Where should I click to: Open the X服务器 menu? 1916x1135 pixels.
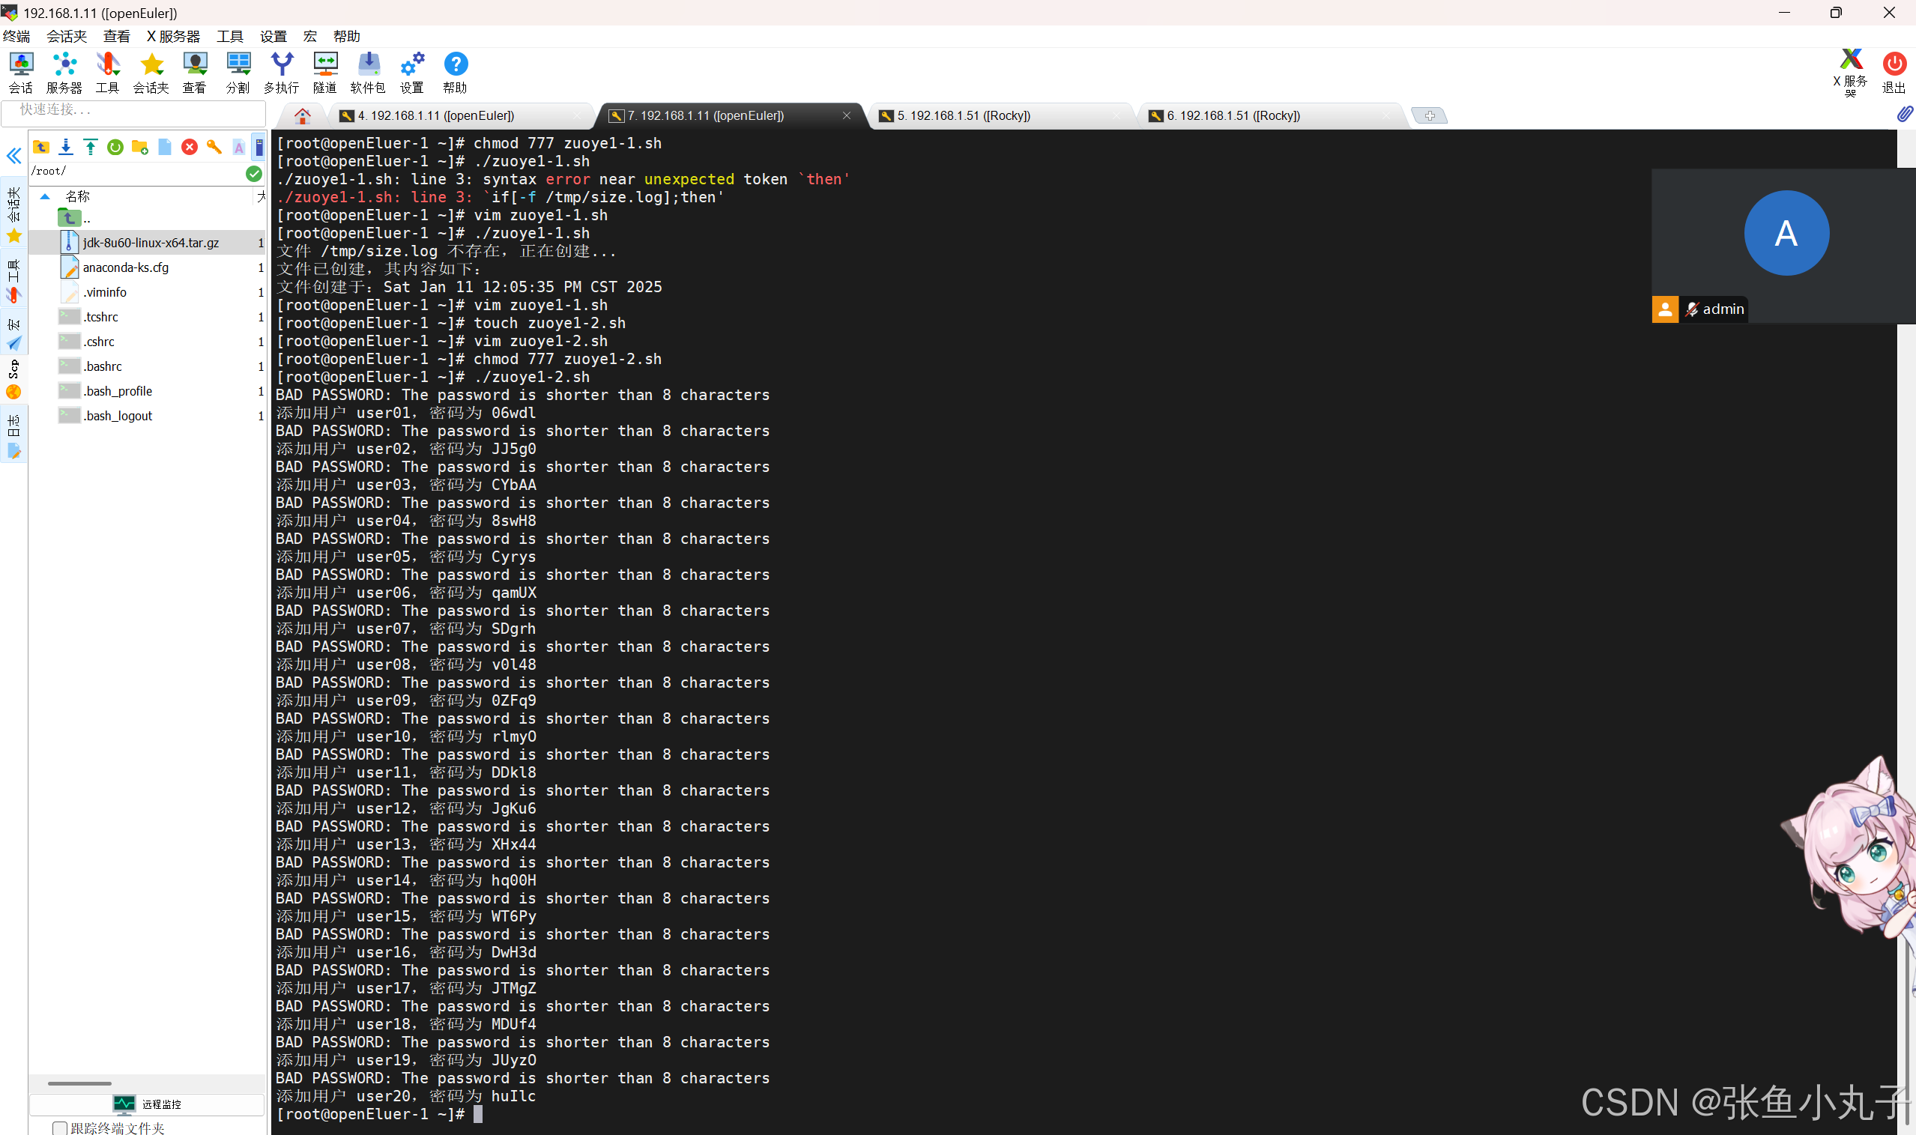(x=173, y=36)
